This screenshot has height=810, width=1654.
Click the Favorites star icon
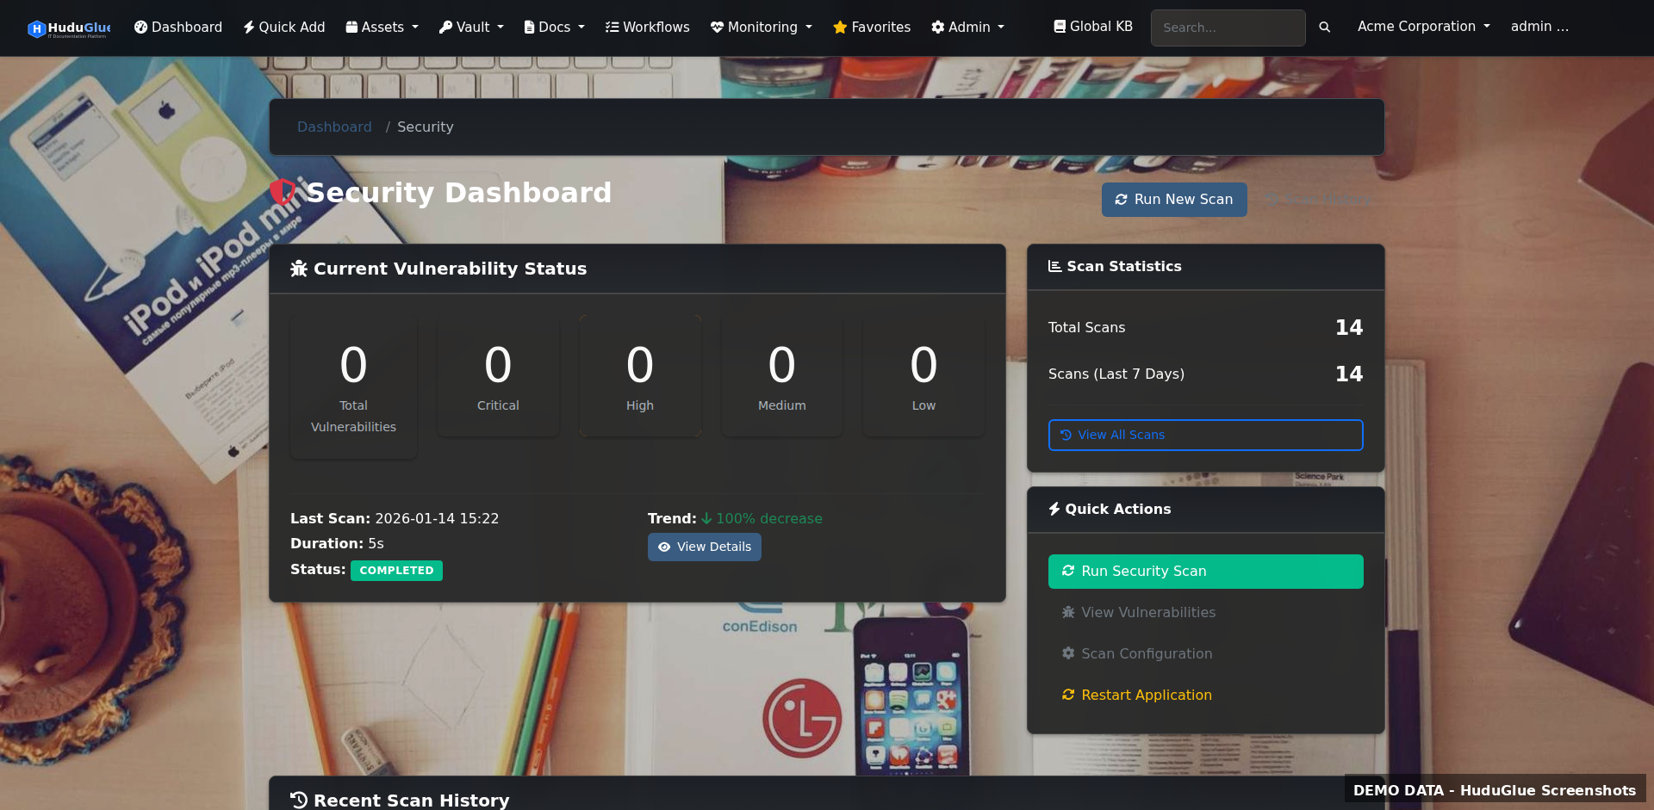(x=837, y=27)
